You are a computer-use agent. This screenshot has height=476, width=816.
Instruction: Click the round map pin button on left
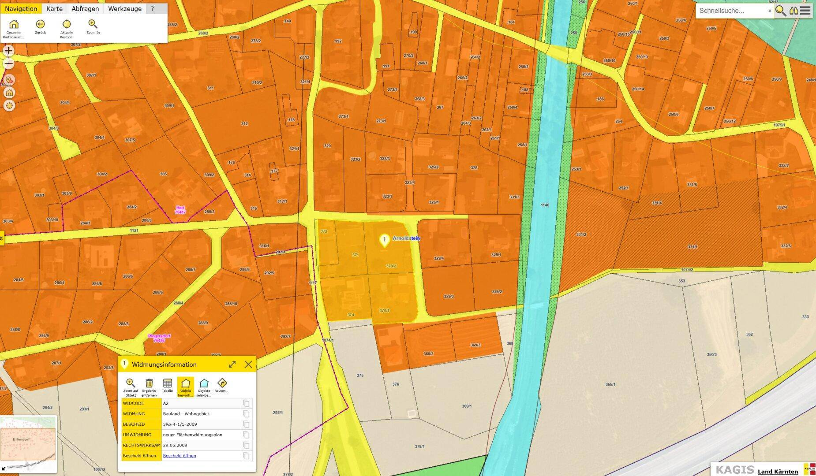9,80
